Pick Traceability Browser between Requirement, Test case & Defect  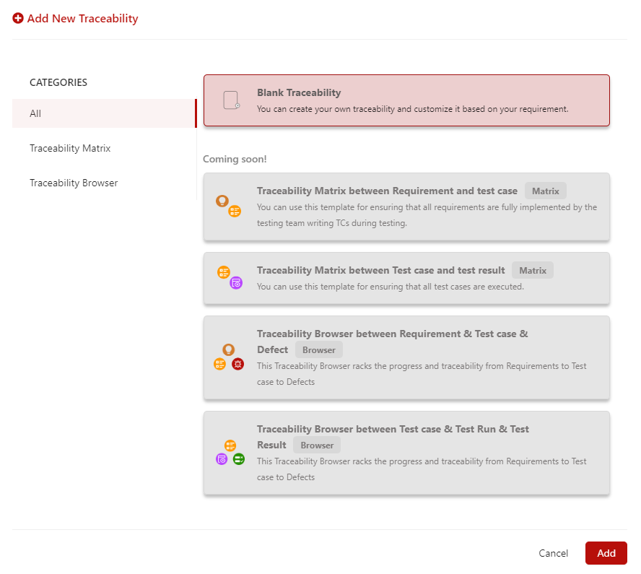pos(406,357)
